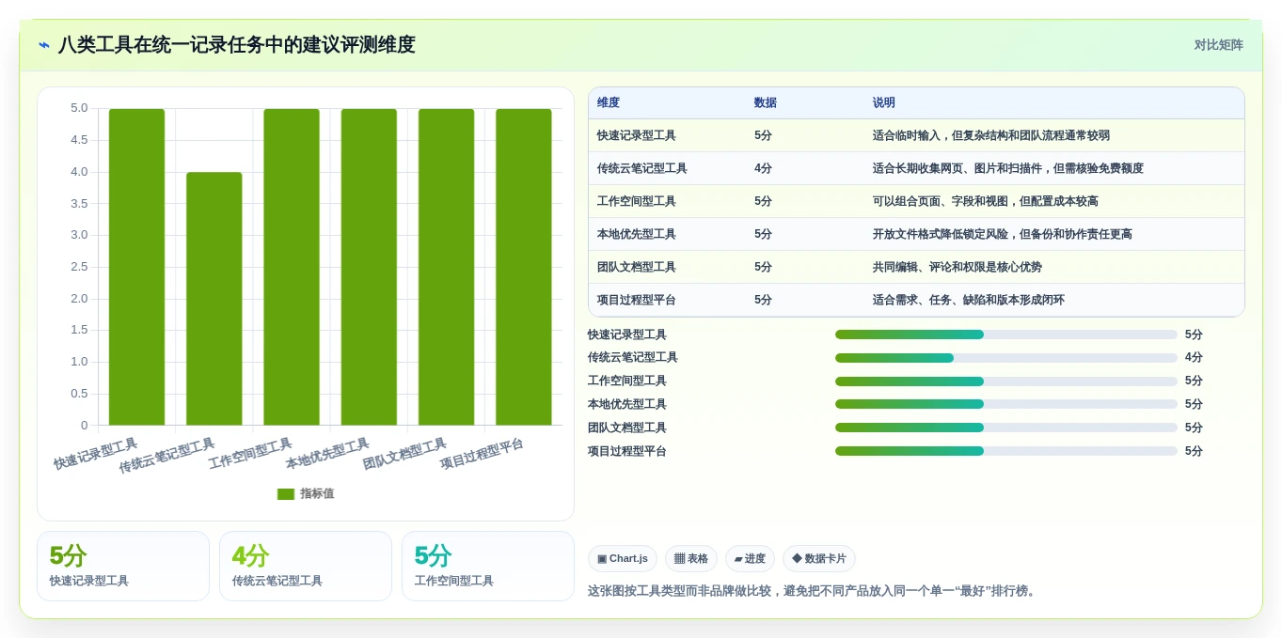
Task: Click the 快速记录型工具 bar in chart
Action: pyautogui.click(x=136, y=267)
